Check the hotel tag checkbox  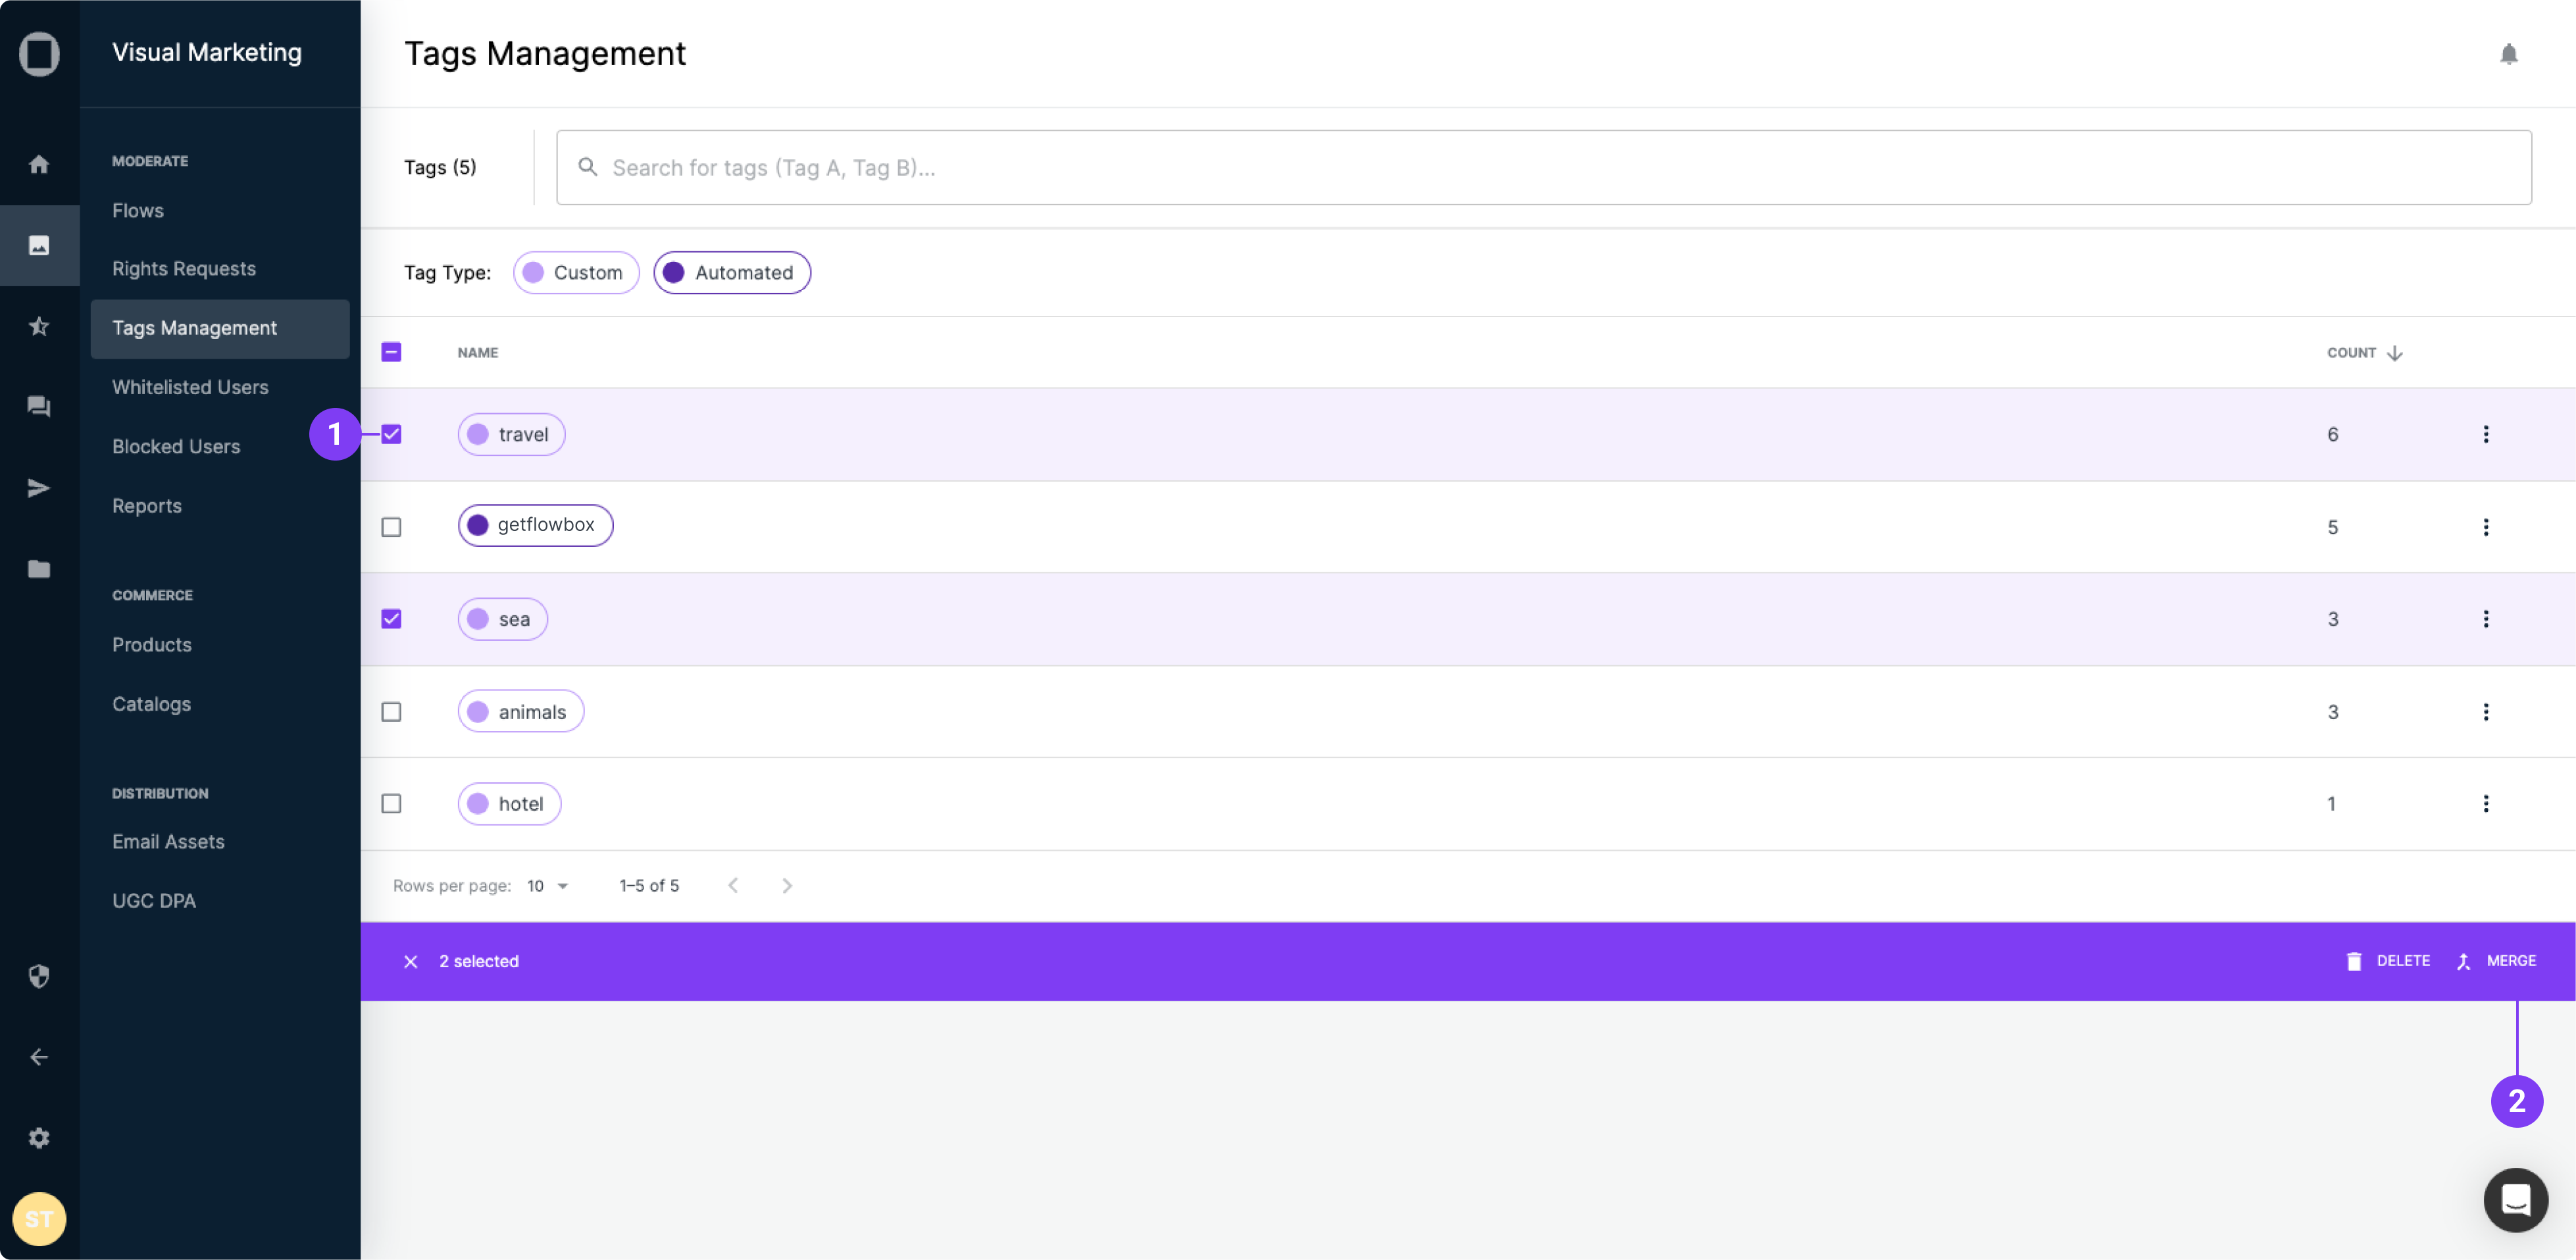(391, 804)
